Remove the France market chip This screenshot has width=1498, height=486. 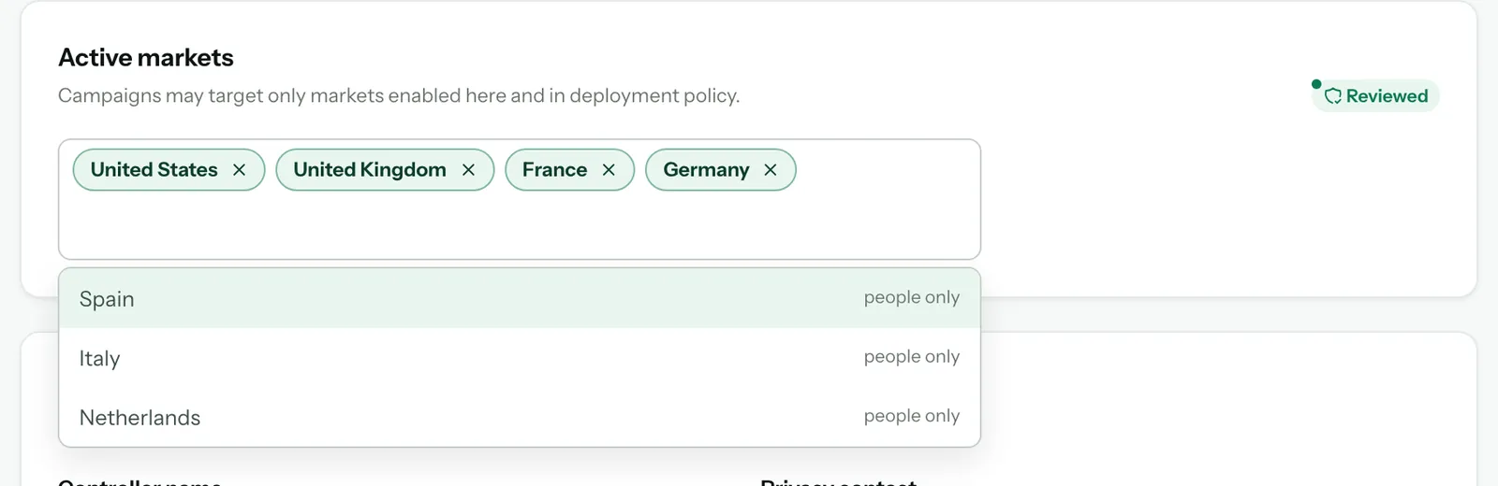coord(609,170)
